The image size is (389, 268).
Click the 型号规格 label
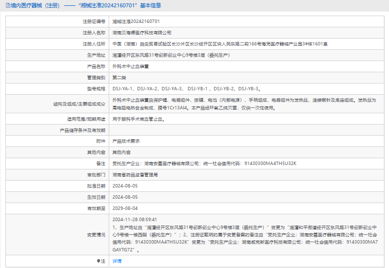coord(96,89)
